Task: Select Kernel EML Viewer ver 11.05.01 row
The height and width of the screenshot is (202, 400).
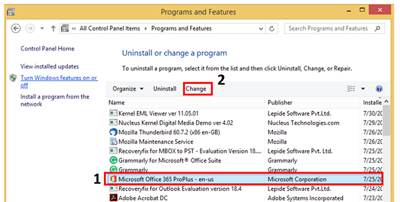Action: 244,113
